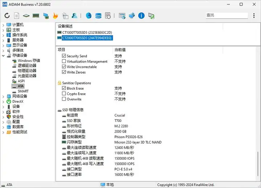Click the blue clock disc icon
The width and height of the screenshot is (261, 188).
pos(89,16)
